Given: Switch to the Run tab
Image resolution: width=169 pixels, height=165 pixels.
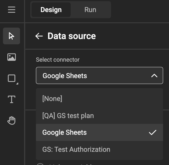Looking at the screenshot, I should pos(90,10).
